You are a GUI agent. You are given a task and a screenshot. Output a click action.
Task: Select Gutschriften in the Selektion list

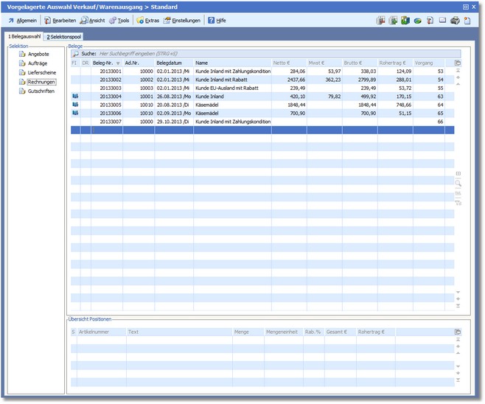click(40, 91)
